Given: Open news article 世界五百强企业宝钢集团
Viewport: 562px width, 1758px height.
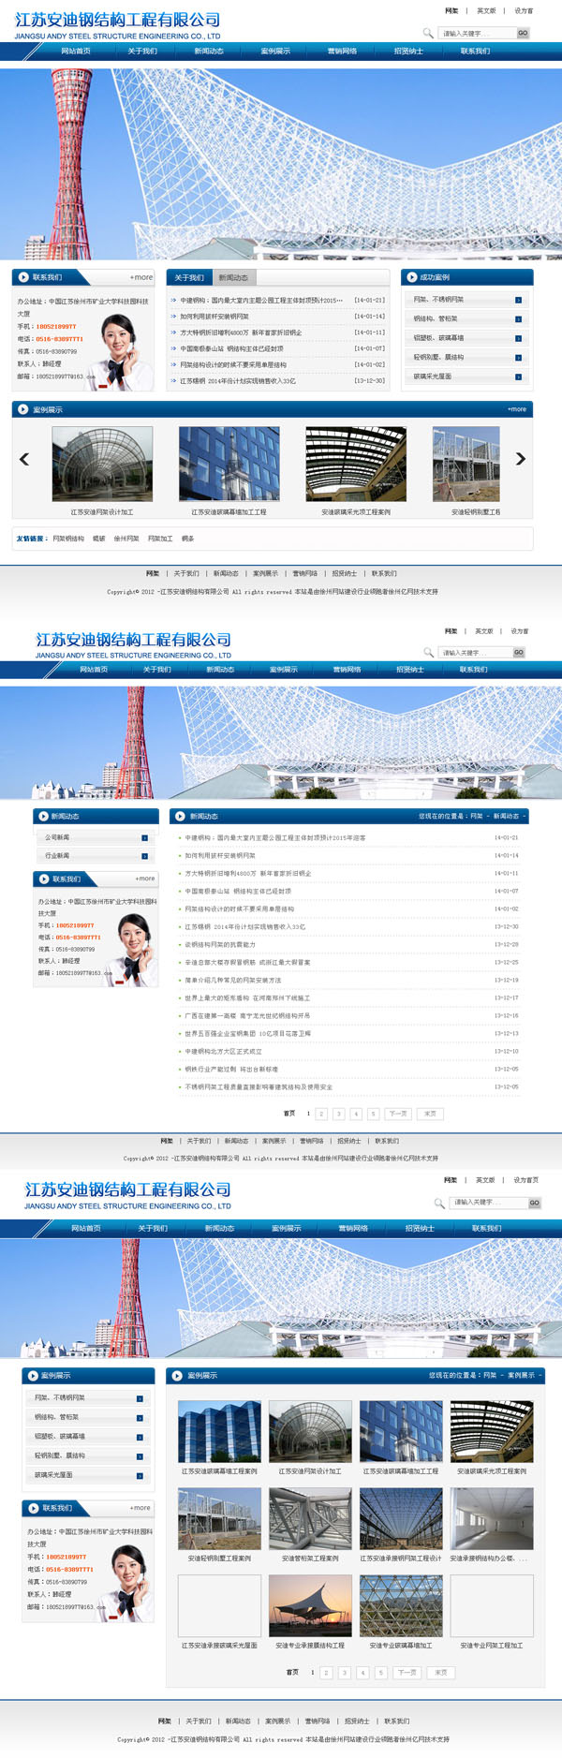Looking at the screenshot, I should pyautogui.click(x=247, y=1034).
